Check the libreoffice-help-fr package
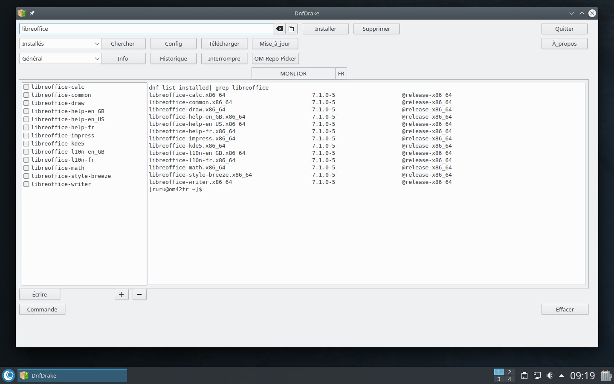Screen dimensions: 614x384 [x=26, y=128]
